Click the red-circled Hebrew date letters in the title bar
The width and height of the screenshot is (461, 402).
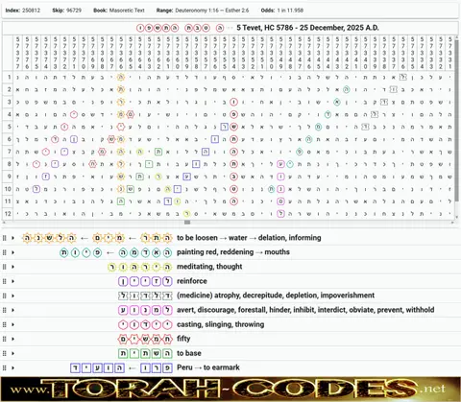click(180, 28)
